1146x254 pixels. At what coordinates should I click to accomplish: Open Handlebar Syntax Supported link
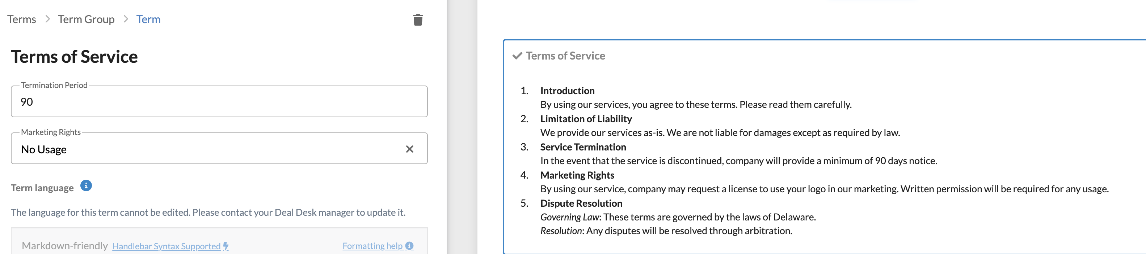point(167,246)
